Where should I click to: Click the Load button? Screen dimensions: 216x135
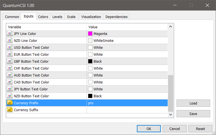(x=193, y=103)
